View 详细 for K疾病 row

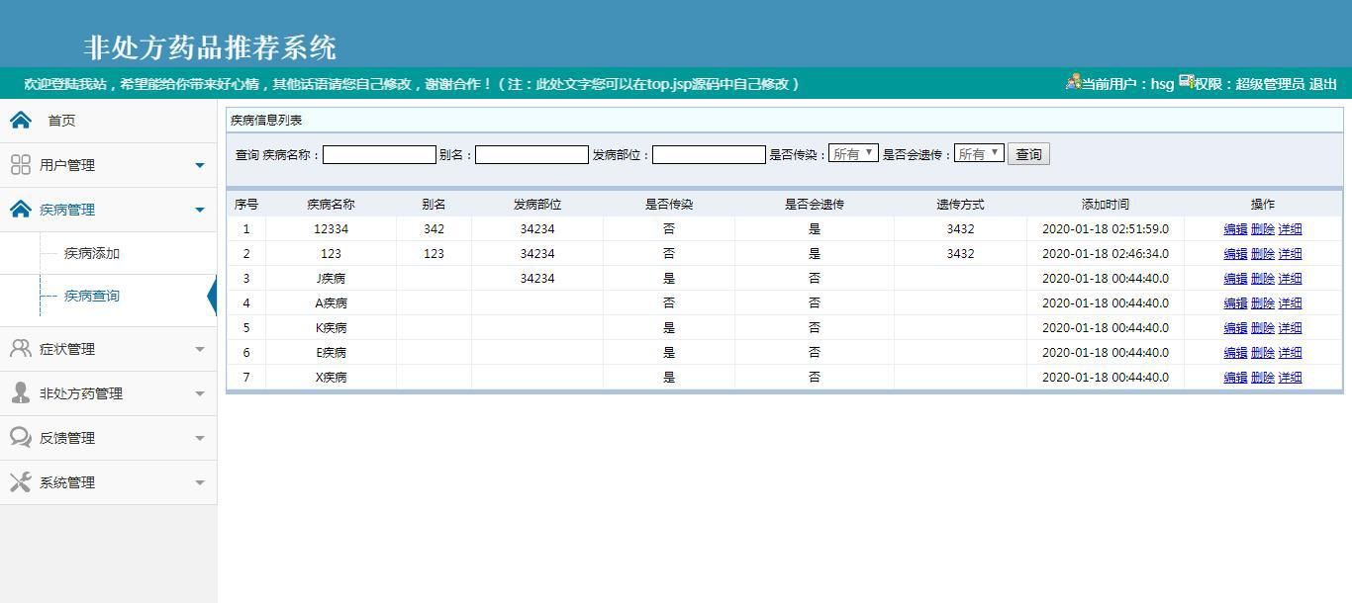click(x=1290, y=327)
